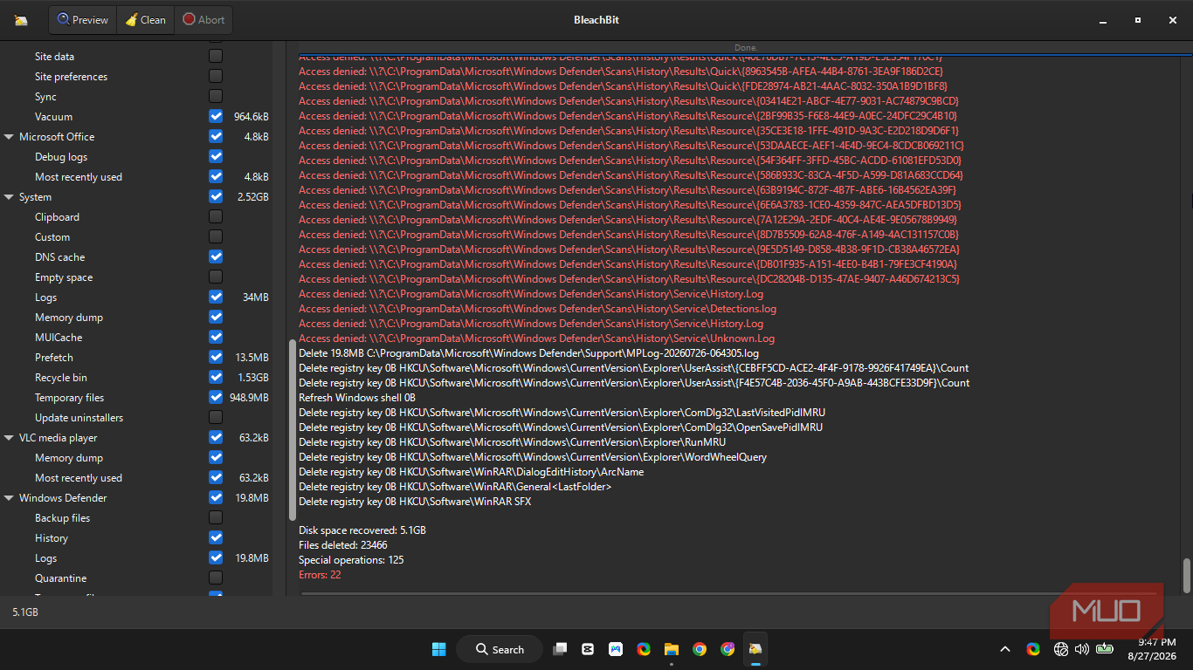This screenshot has height=670, width=1193.
Task: Collapse the Windows Defender group
Action: pyautogui.click(x=9, y=498)
